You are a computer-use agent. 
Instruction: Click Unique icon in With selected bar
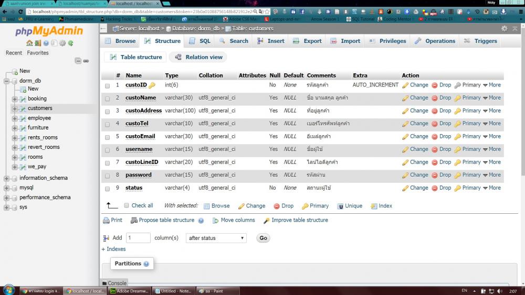tap(340, 206)
